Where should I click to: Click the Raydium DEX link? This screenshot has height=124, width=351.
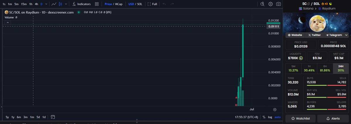pyautogui.click(x=327, y=8)
